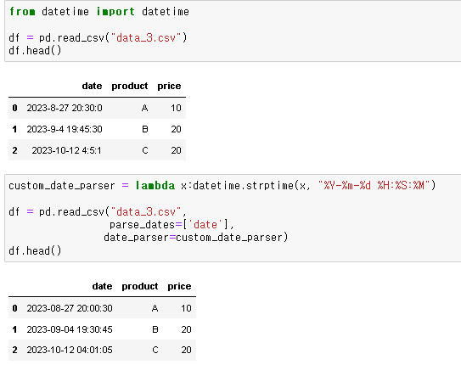461x365 pixels.
Task: Select 'product' column header in first table
Action: (x=130, y=86)
